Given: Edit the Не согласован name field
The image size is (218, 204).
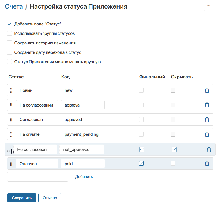Looking at the screenshot, I should 35,149.
